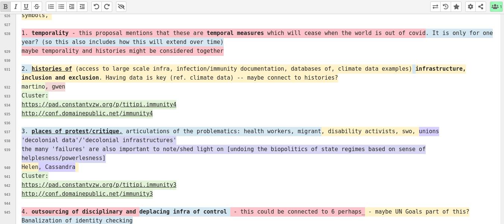This screenshot has height=224, width=504.
Task: Open share and embed options
Action: [x=481, y=7]
